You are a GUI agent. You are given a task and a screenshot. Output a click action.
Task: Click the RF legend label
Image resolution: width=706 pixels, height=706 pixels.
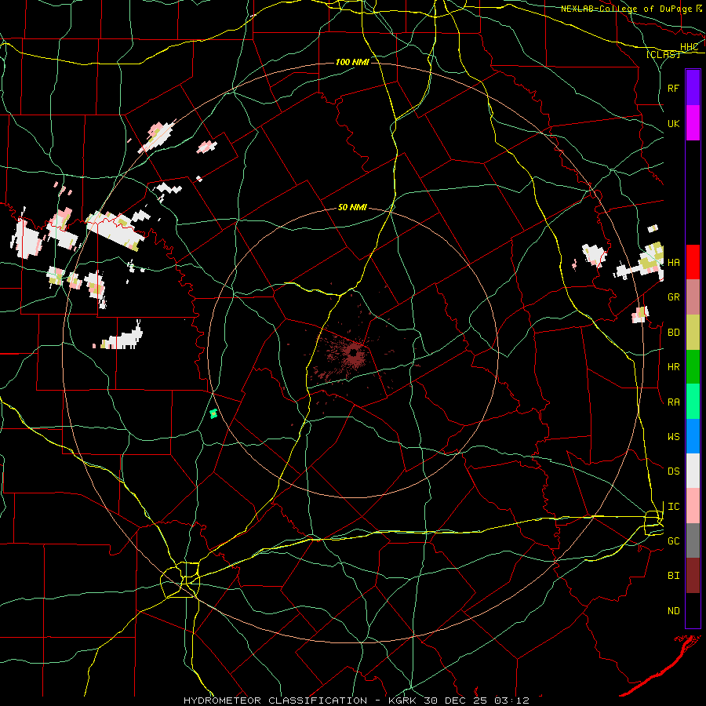pyautogui.click(x=673, y=88)
